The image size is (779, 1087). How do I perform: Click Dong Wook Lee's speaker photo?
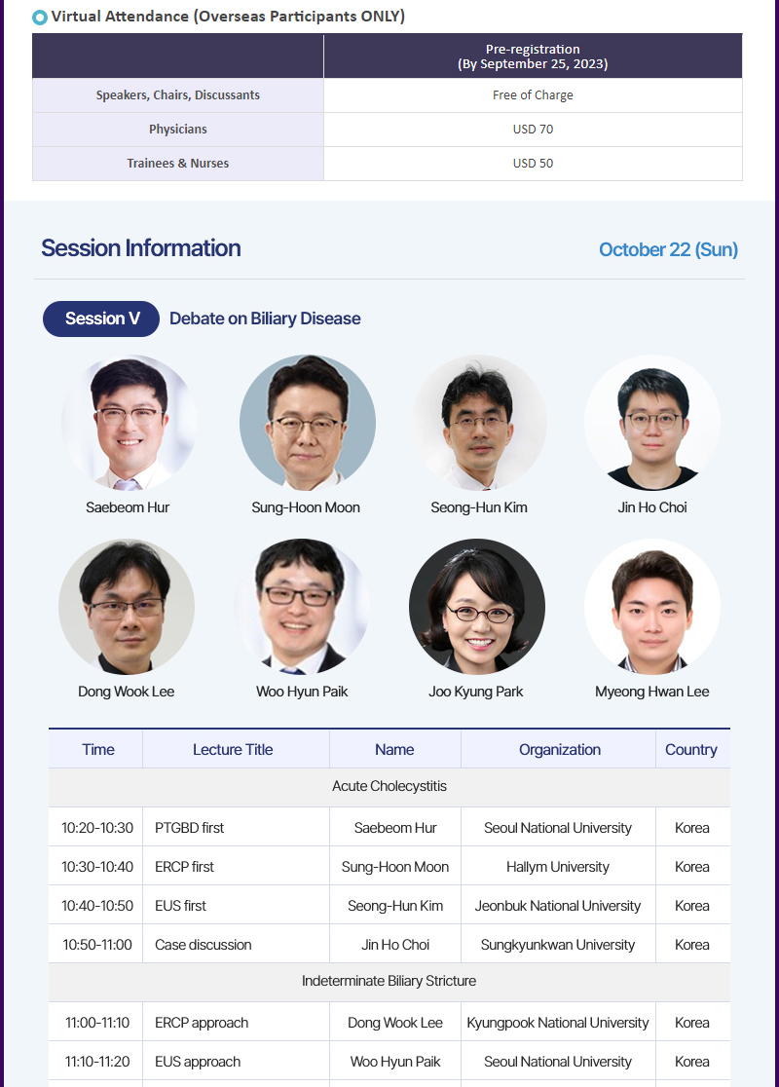click(127, 607)
